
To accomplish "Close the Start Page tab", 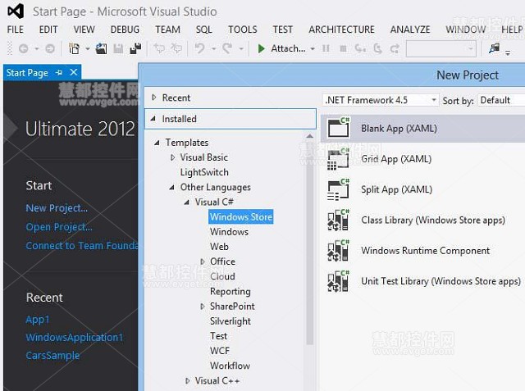I will pyautogui.click(x=74, y=72).
